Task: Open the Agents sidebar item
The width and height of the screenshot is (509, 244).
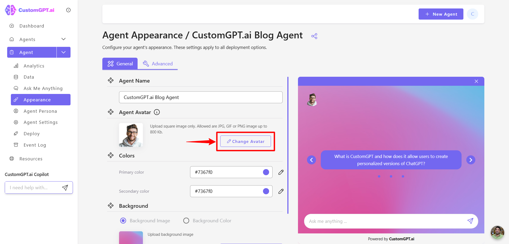Action: (27, 39)
